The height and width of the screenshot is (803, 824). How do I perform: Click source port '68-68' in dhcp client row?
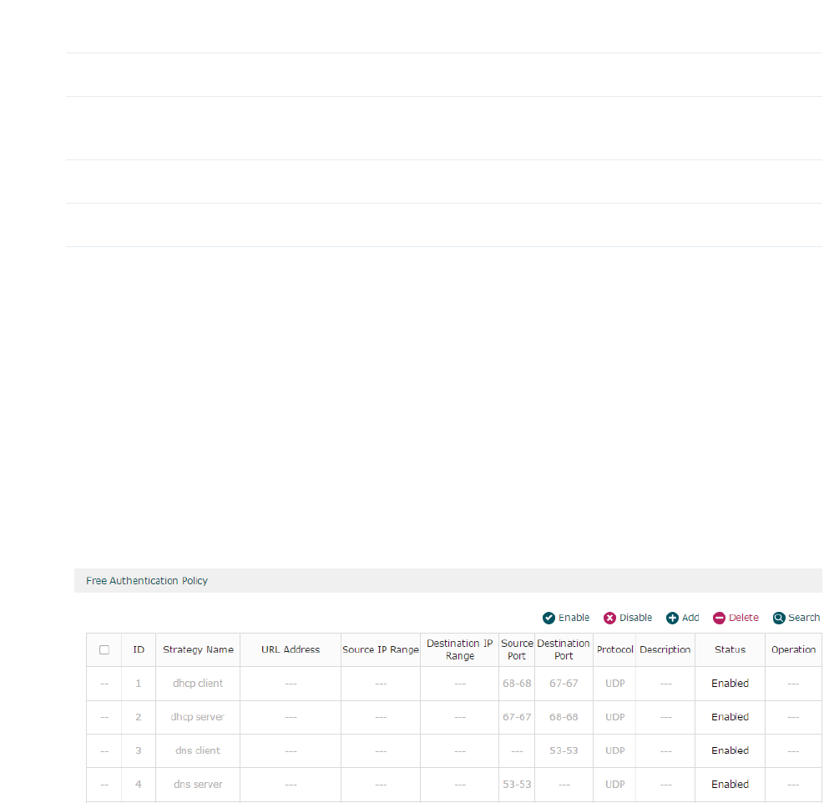point(517,683)
